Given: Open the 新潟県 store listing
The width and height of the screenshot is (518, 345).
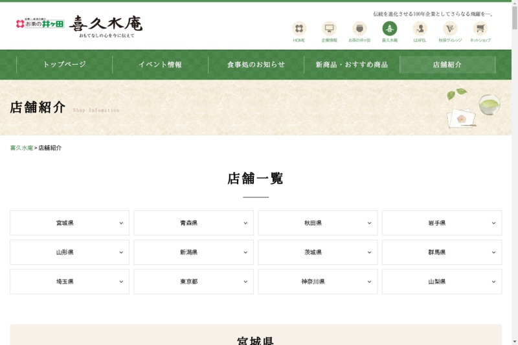Looking at the screenshot, I should 194,252.
